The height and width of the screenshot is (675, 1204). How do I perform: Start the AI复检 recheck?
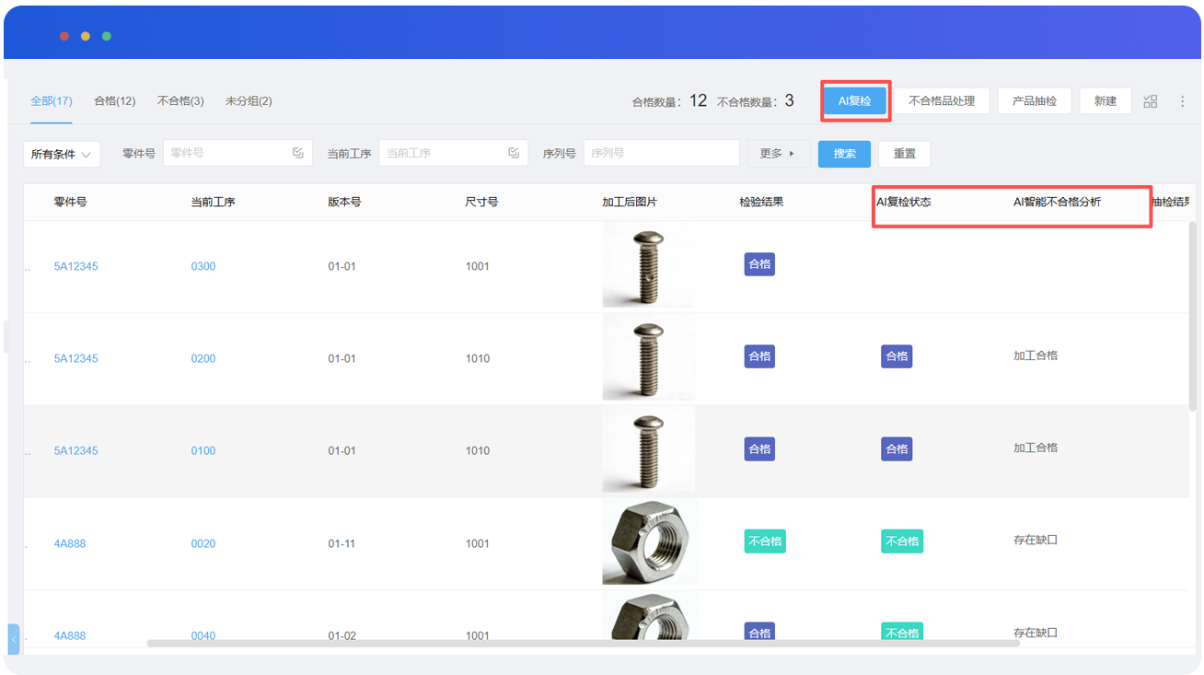click(x=855, y=101)
